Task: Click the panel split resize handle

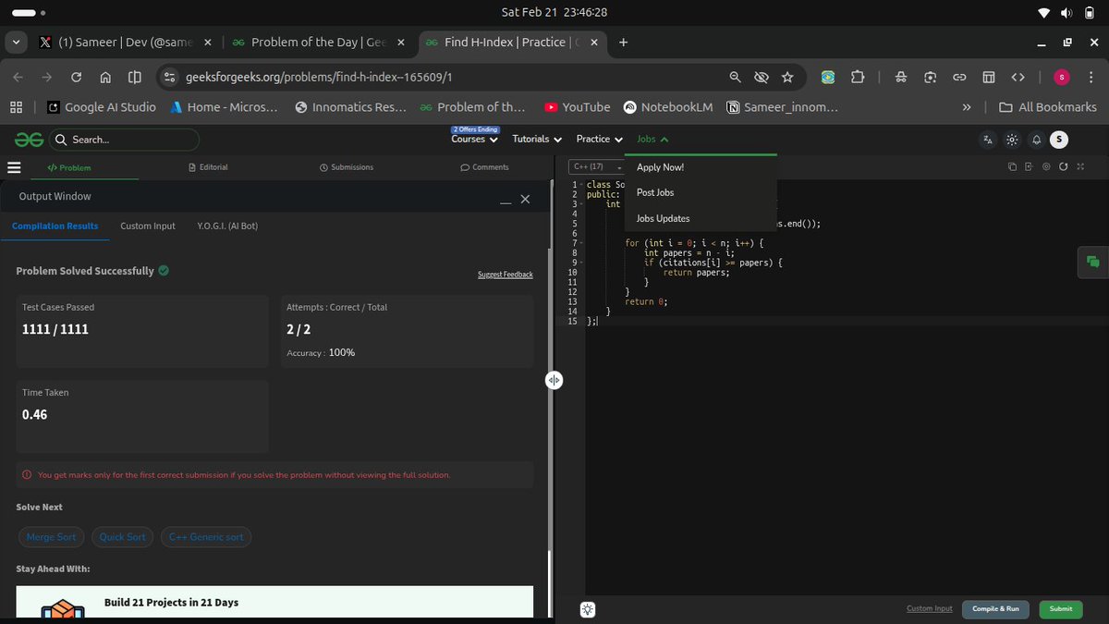Action: [554, 380]
